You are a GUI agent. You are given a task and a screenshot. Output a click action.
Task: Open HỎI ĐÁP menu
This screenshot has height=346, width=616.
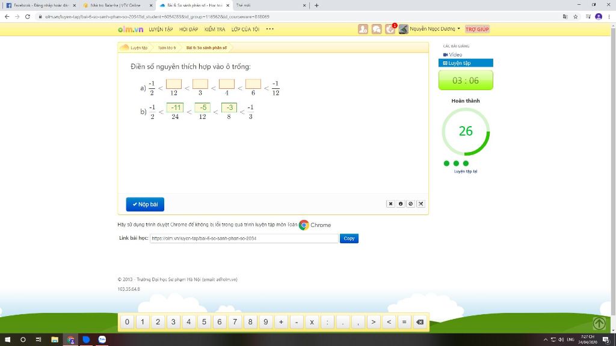(x=188, y=29)
